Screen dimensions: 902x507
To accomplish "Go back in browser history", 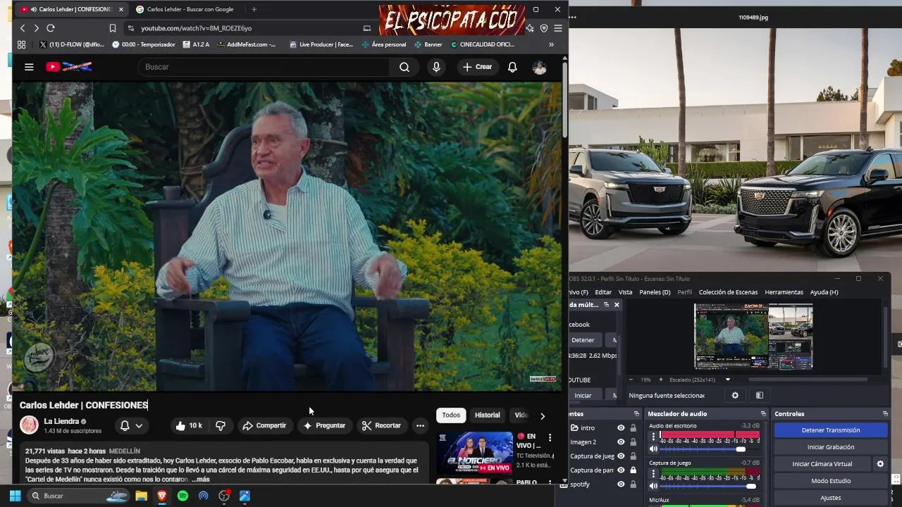I will [23, 28].
